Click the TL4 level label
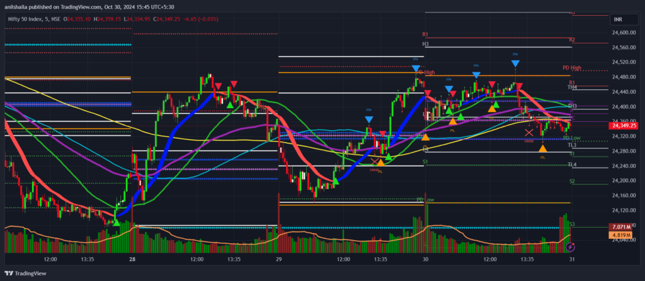 point(572,165)
